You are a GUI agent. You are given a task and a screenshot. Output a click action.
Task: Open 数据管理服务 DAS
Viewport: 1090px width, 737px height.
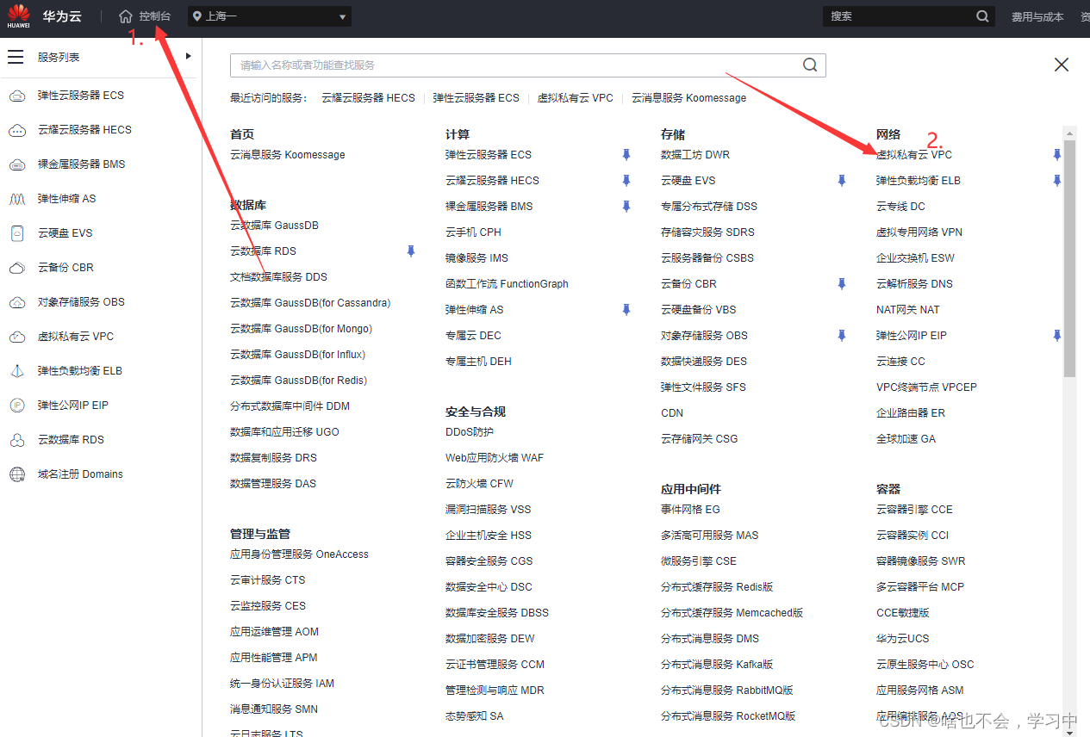click(273, 484)
